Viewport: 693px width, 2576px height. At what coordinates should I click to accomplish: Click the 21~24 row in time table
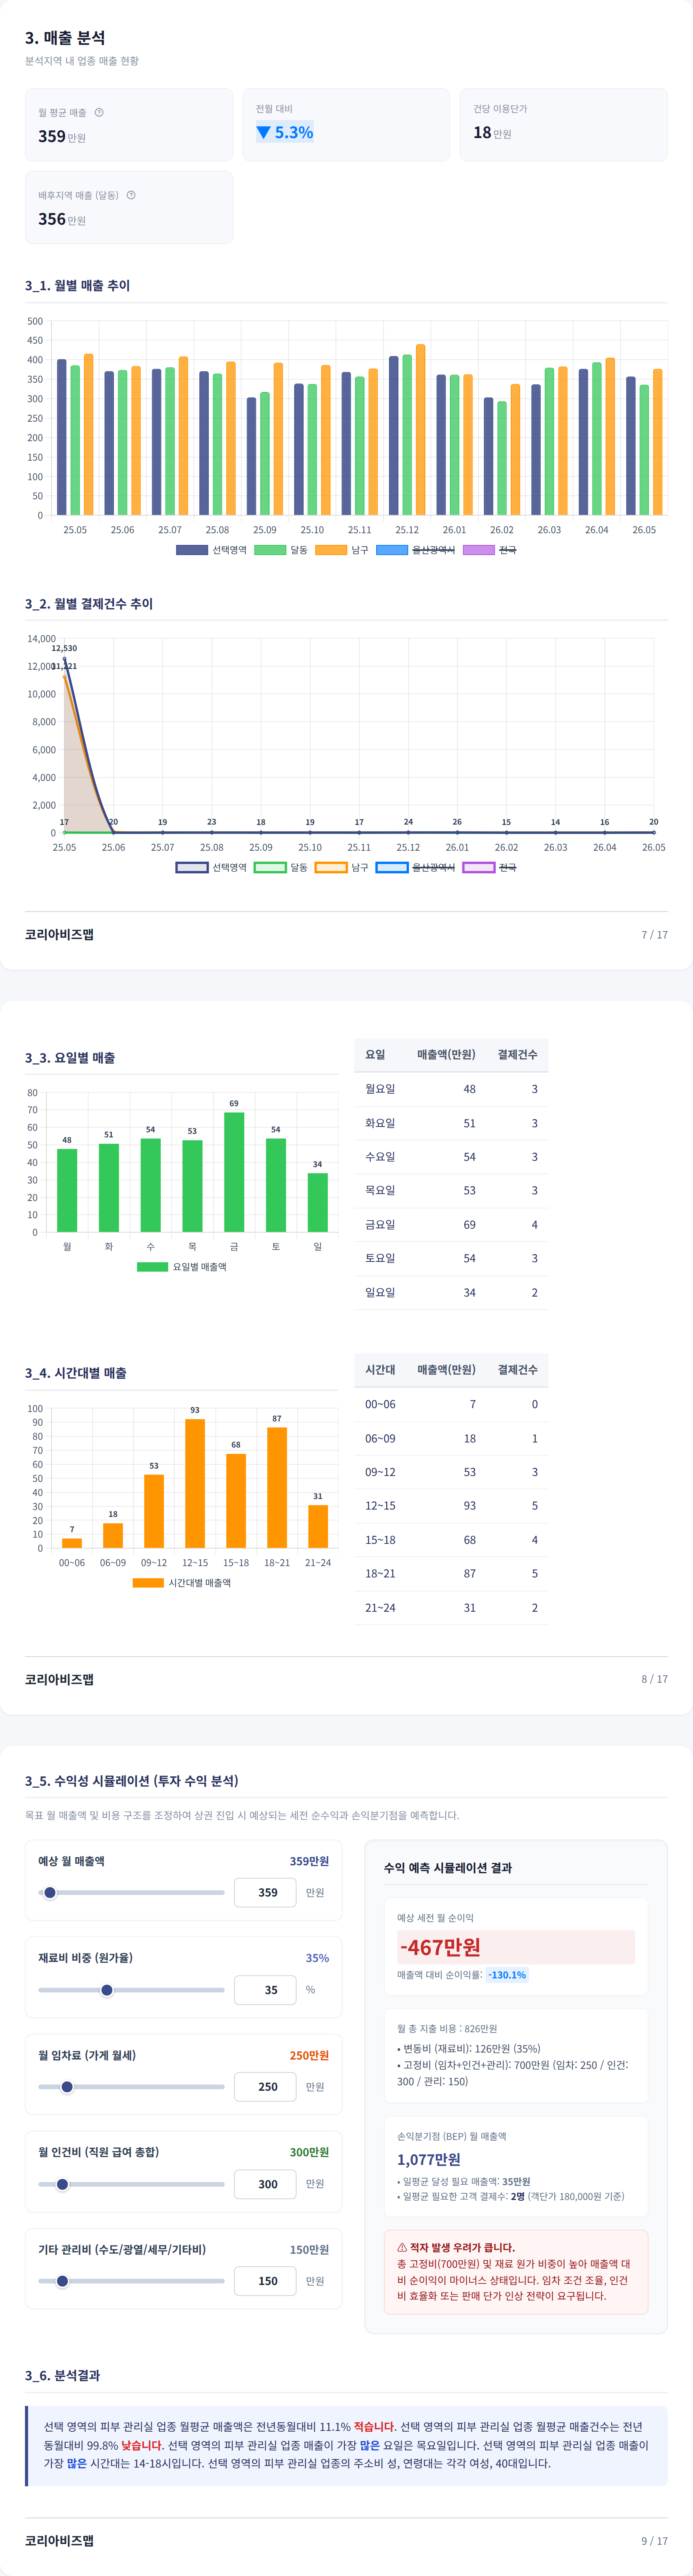click(x=451, y=1607)
